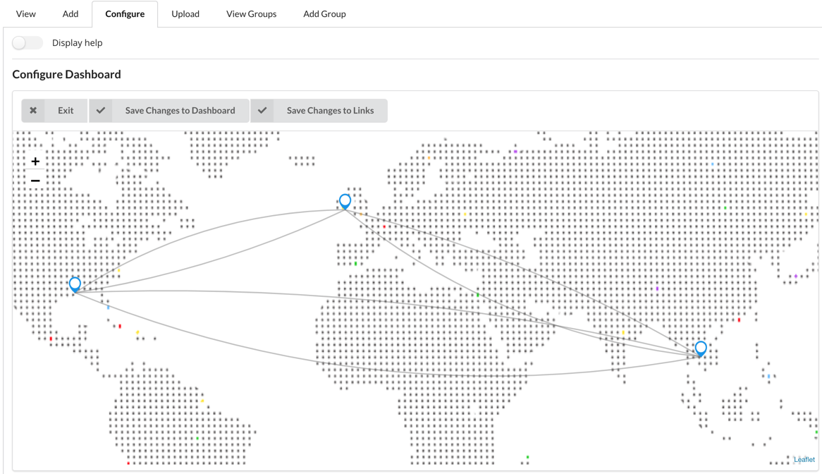
Task: Select the map marker over Europe
Action: tap(344, 200)
